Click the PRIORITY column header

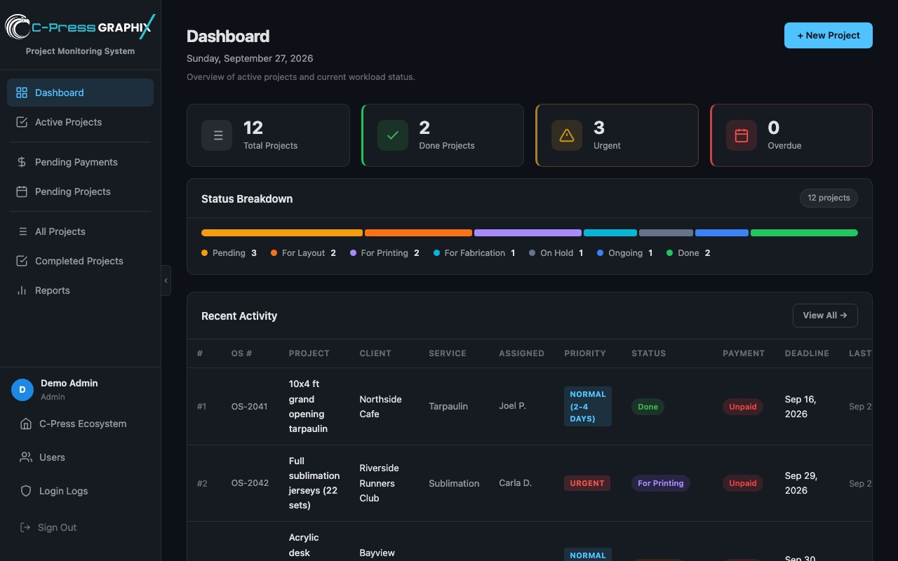pos(585,353)
